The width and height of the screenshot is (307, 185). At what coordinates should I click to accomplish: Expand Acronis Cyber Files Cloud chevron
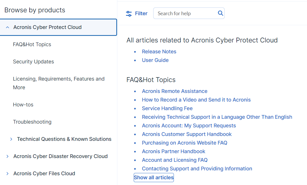[7, 174]
